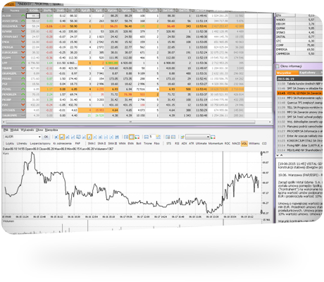The height and width of the screenshot is (282, 324).
Task: Open the Wskaźniki menu
Action: tap(27, 130)
